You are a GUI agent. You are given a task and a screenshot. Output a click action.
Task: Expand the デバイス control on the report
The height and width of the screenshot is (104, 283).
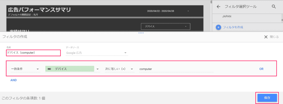coord(166,26)
